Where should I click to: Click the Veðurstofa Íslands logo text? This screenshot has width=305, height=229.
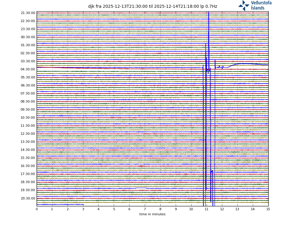tap(261, 5)
